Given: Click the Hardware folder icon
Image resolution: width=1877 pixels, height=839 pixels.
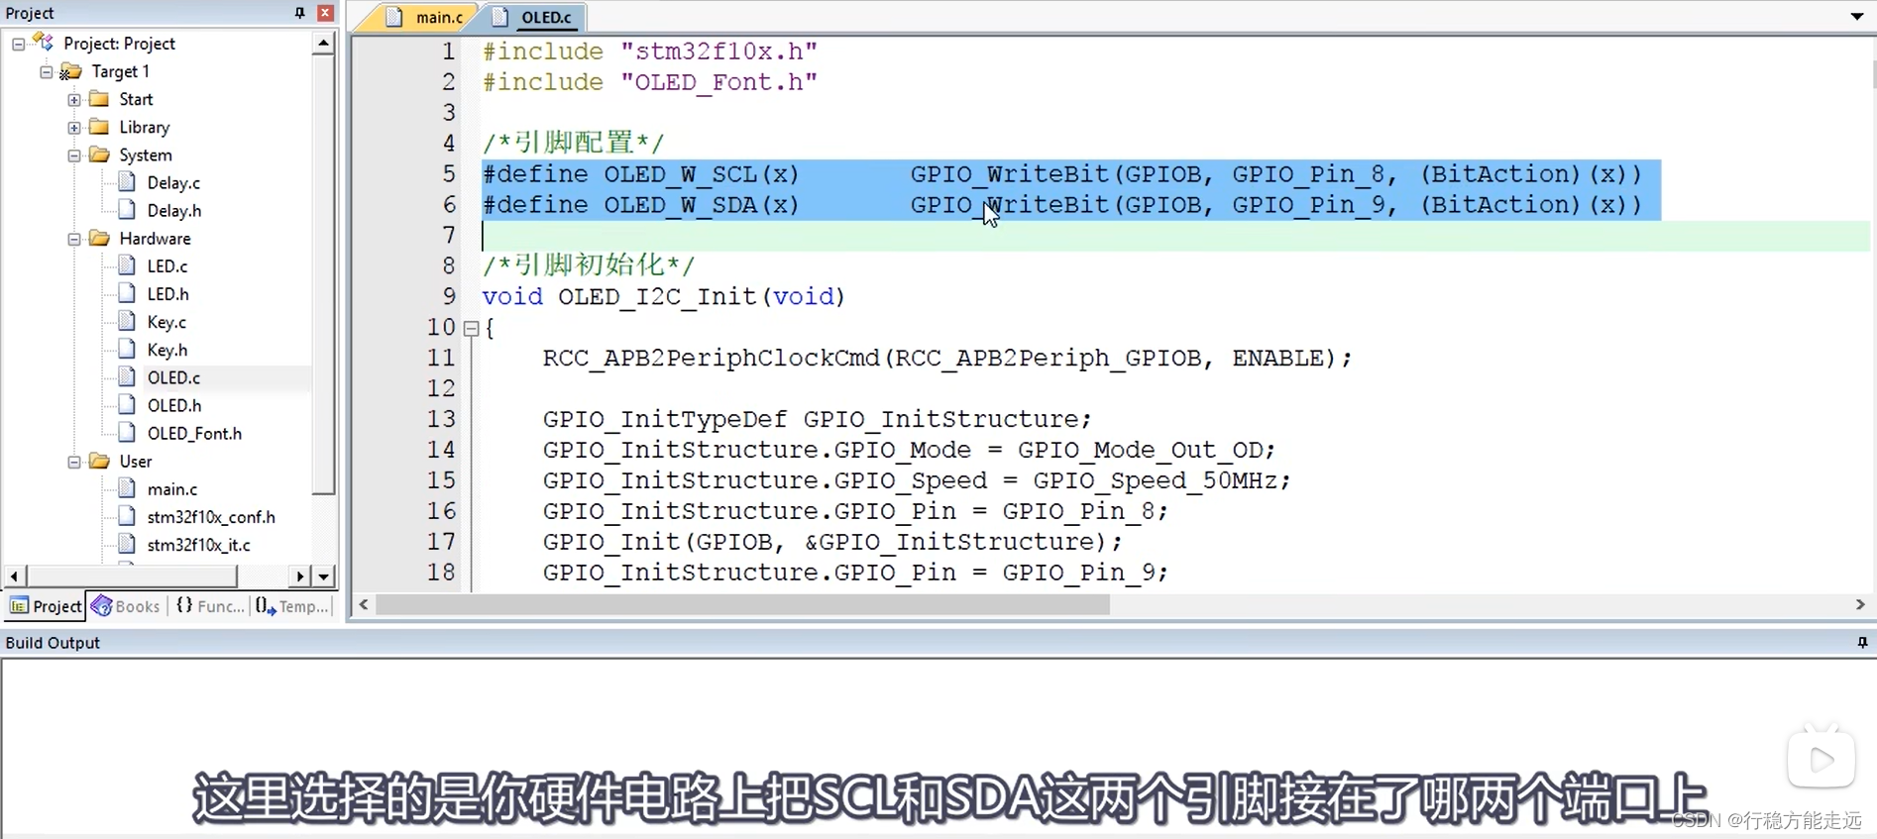Looking at the screenshot, I should [x=99, y=238].
